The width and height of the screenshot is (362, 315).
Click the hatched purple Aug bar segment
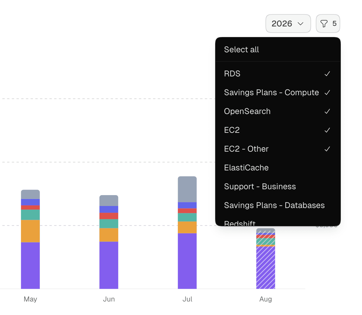[266, 268]
